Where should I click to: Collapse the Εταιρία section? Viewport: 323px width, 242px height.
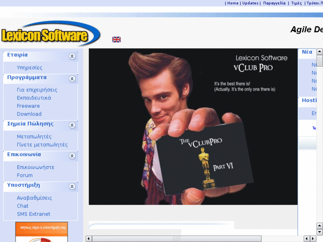(72, 56)
